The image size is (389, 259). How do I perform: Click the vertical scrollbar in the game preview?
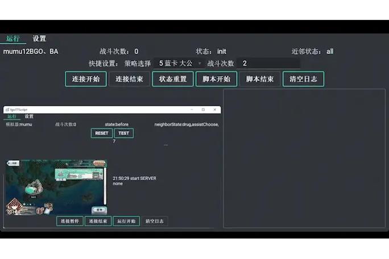[x=105, y=186]
